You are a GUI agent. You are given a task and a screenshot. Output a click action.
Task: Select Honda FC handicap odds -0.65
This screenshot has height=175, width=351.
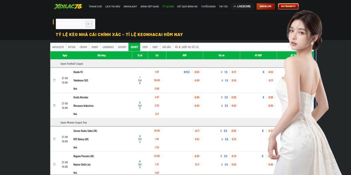pyautogui.click(x=197, y=72)
